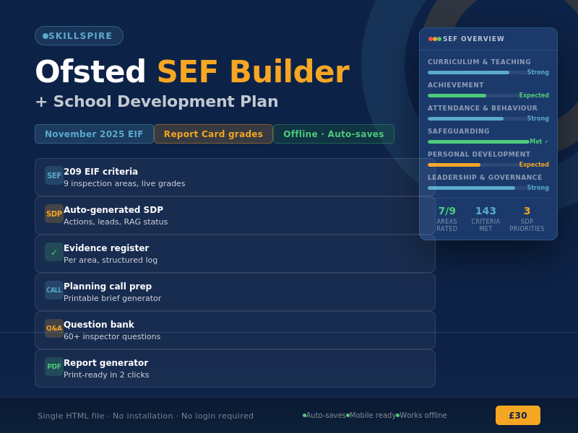
Task: Select the Offline · Auto-saves tag
Action: [333, 134]
